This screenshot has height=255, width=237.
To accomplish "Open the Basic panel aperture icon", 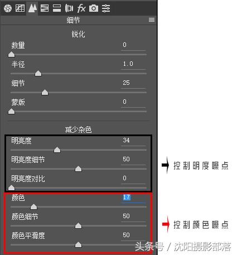I will pos(8,8).
